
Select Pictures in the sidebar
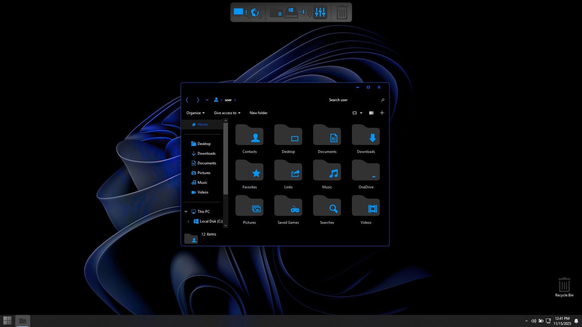point(204,173)
